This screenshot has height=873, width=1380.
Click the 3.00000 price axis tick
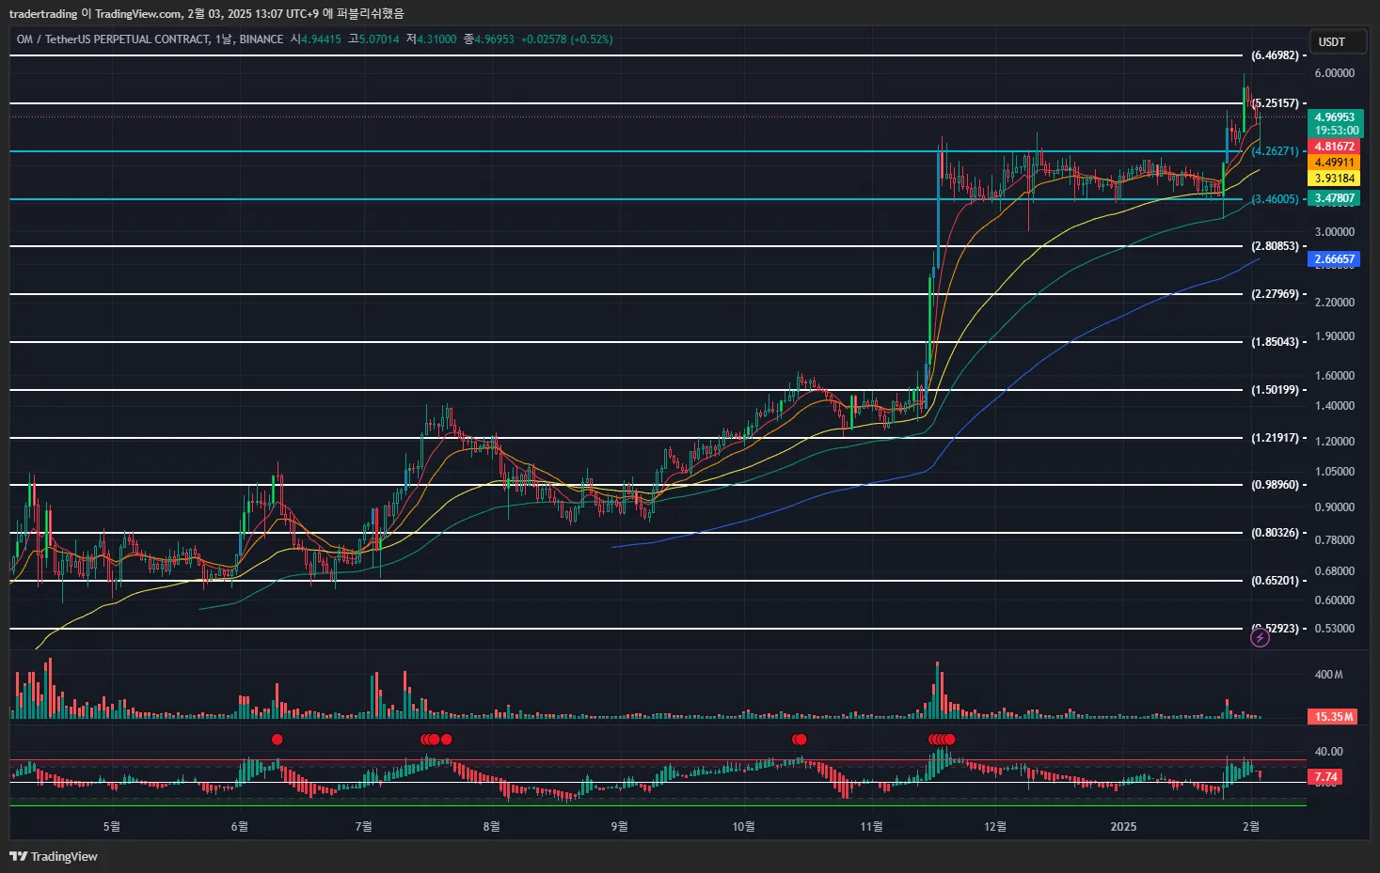pos(1334,232)
